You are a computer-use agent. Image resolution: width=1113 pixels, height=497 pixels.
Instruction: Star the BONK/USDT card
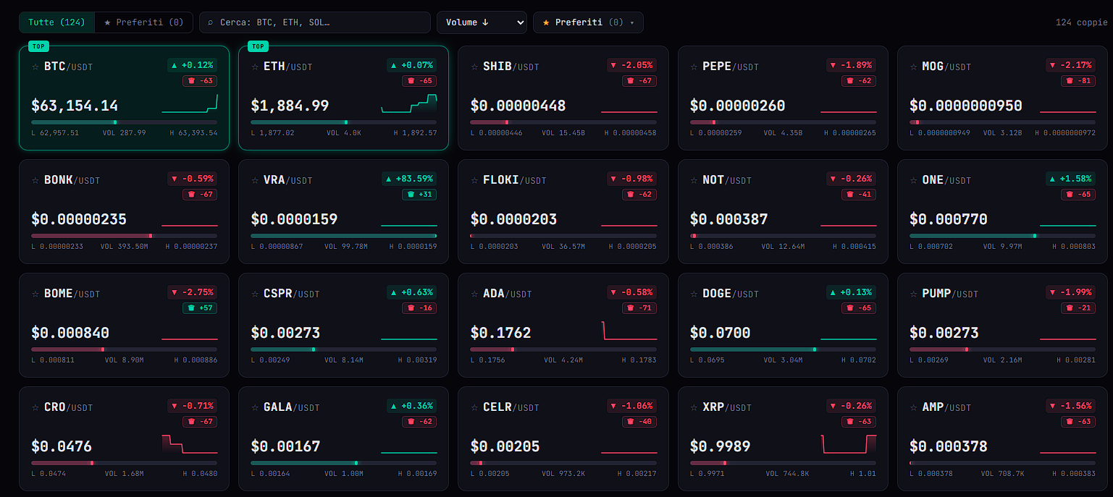click(35, 180)
